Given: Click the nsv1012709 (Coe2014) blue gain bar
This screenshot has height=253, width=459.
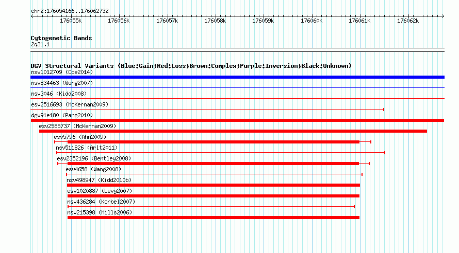Looking at the screenshot, I should (x=237, y=77).
